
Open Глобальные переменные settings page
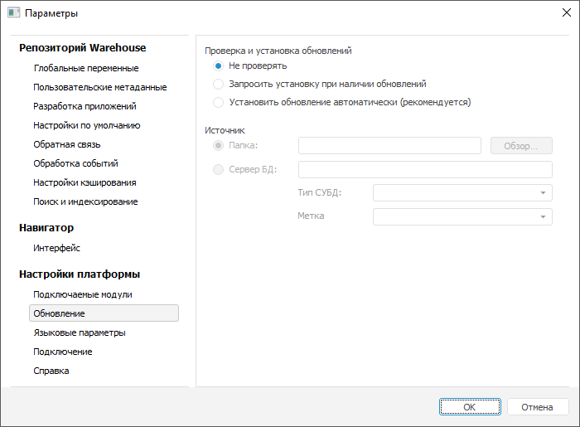(85, 68)
